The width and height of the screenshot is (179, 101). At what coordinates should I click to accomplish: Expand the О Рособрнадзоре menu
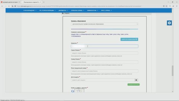click(x=30, y=10)
